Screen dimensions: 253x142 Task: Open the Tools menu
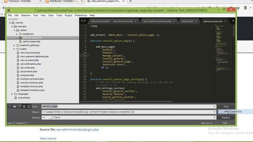click(x=59, y=15)
